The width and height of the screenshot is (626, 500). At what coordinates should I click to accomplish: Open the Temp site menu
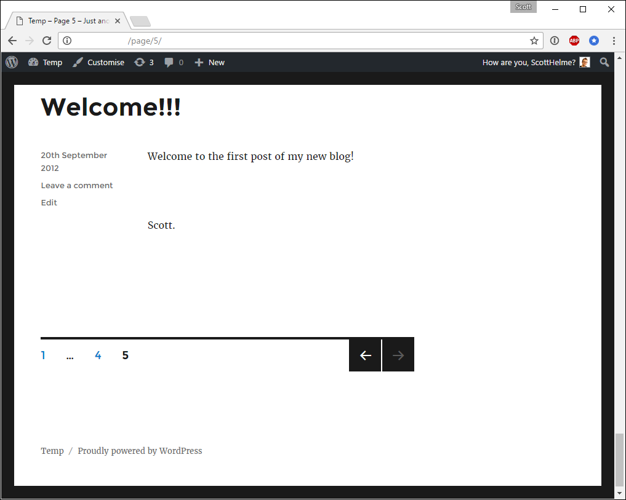pos(45,62)
